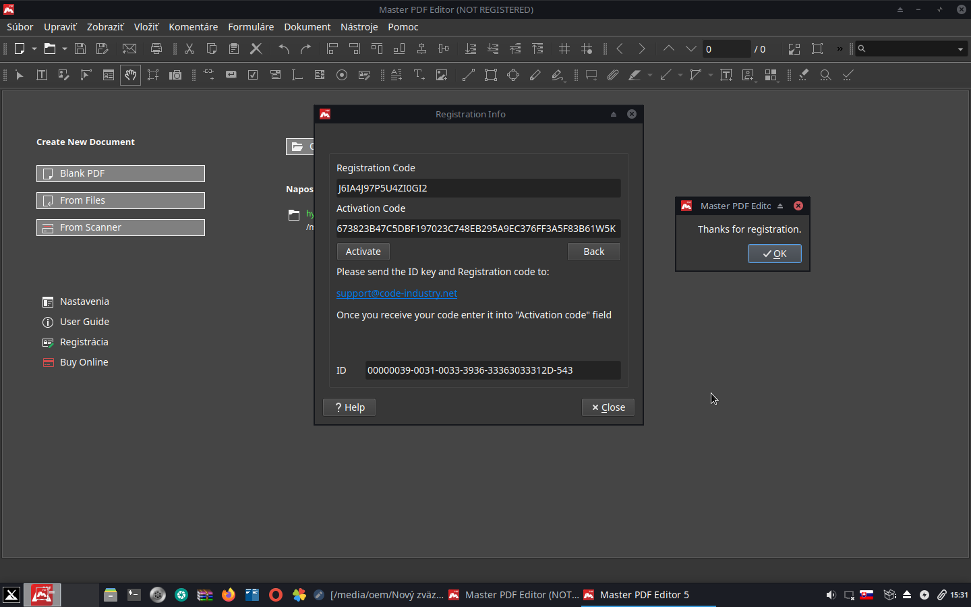The height and width of the screenshot is (607, 971).
Task: Click the Redo arrow icon
Action: (306, 49)
